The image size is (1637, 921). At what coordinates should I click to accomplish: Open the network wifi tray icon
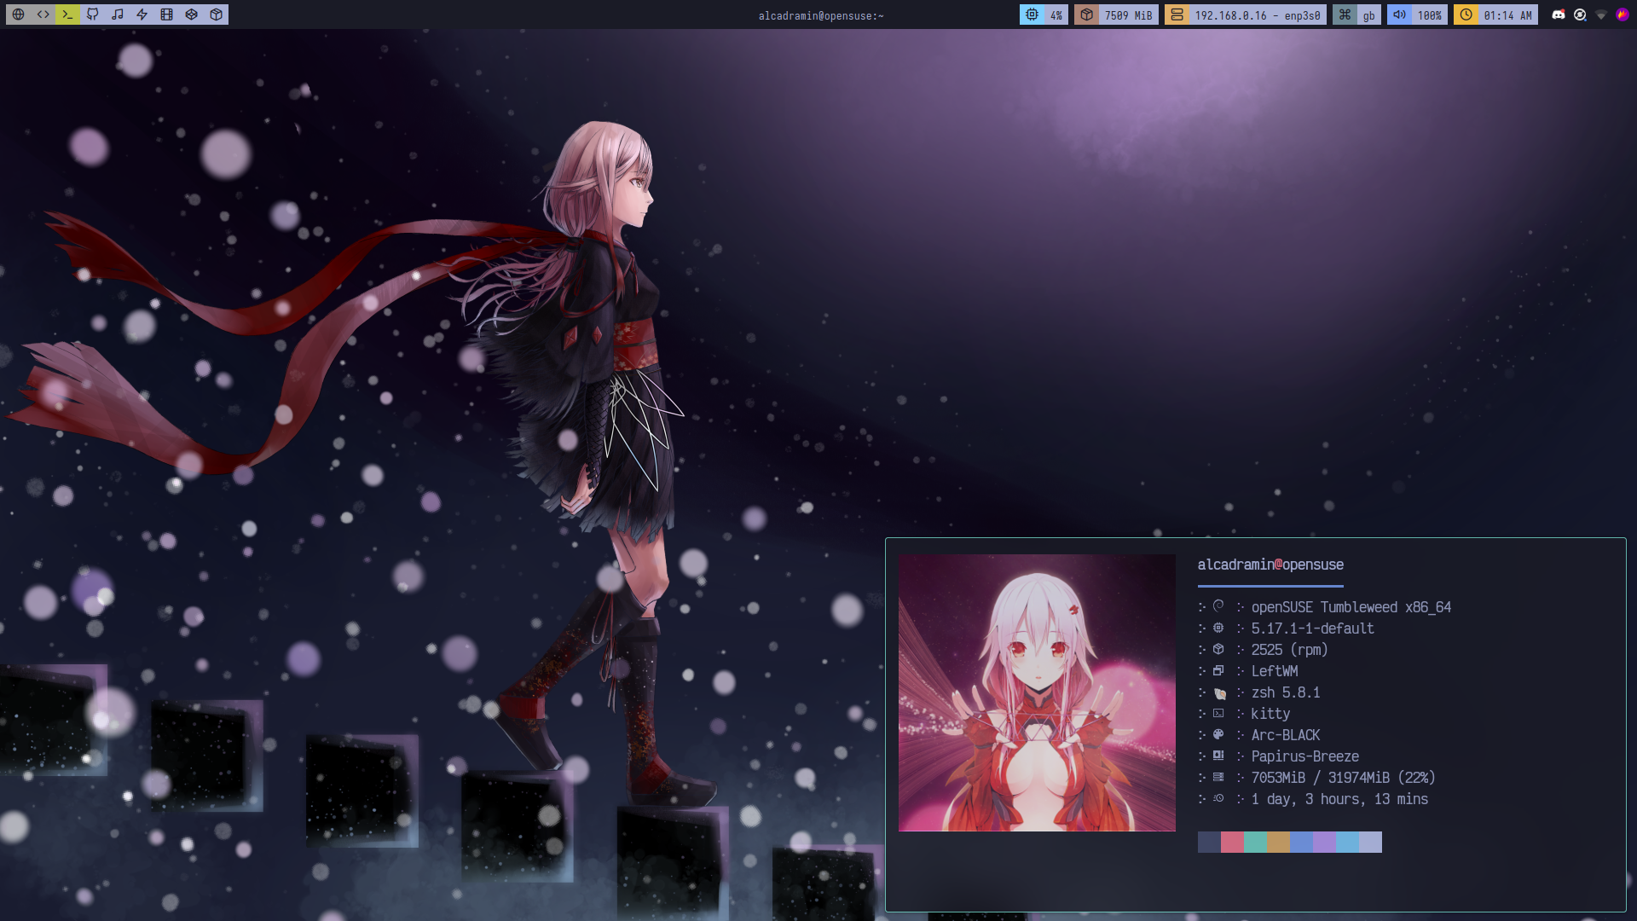click(1601, 14)
